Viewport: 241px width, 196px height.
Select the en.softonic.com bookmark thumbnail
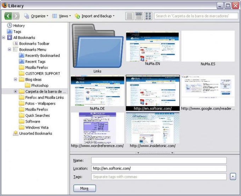coord(152,91)
